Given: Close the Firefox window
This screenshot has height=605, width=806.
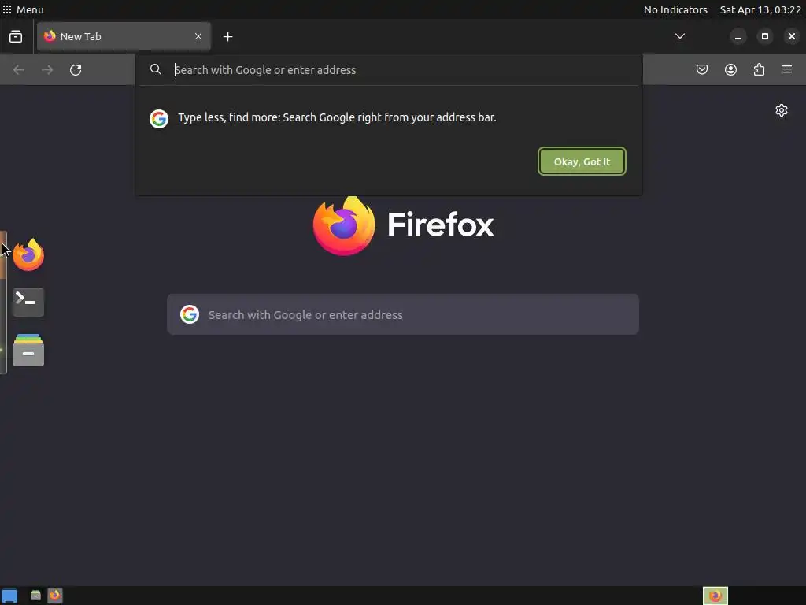Looking at the screenshot, I should 792,36.
